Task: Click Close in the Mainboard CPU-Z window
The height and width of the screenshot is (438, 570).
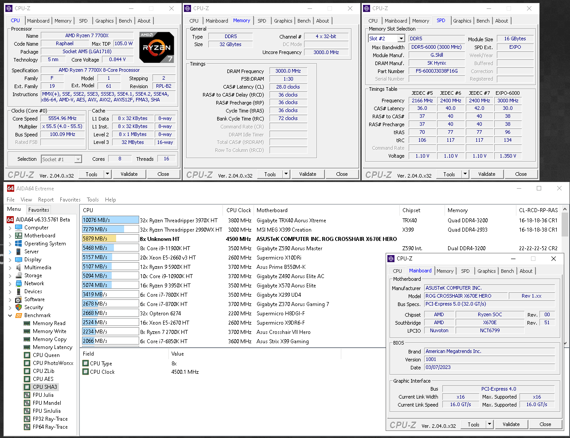Action: pos(545,424)
